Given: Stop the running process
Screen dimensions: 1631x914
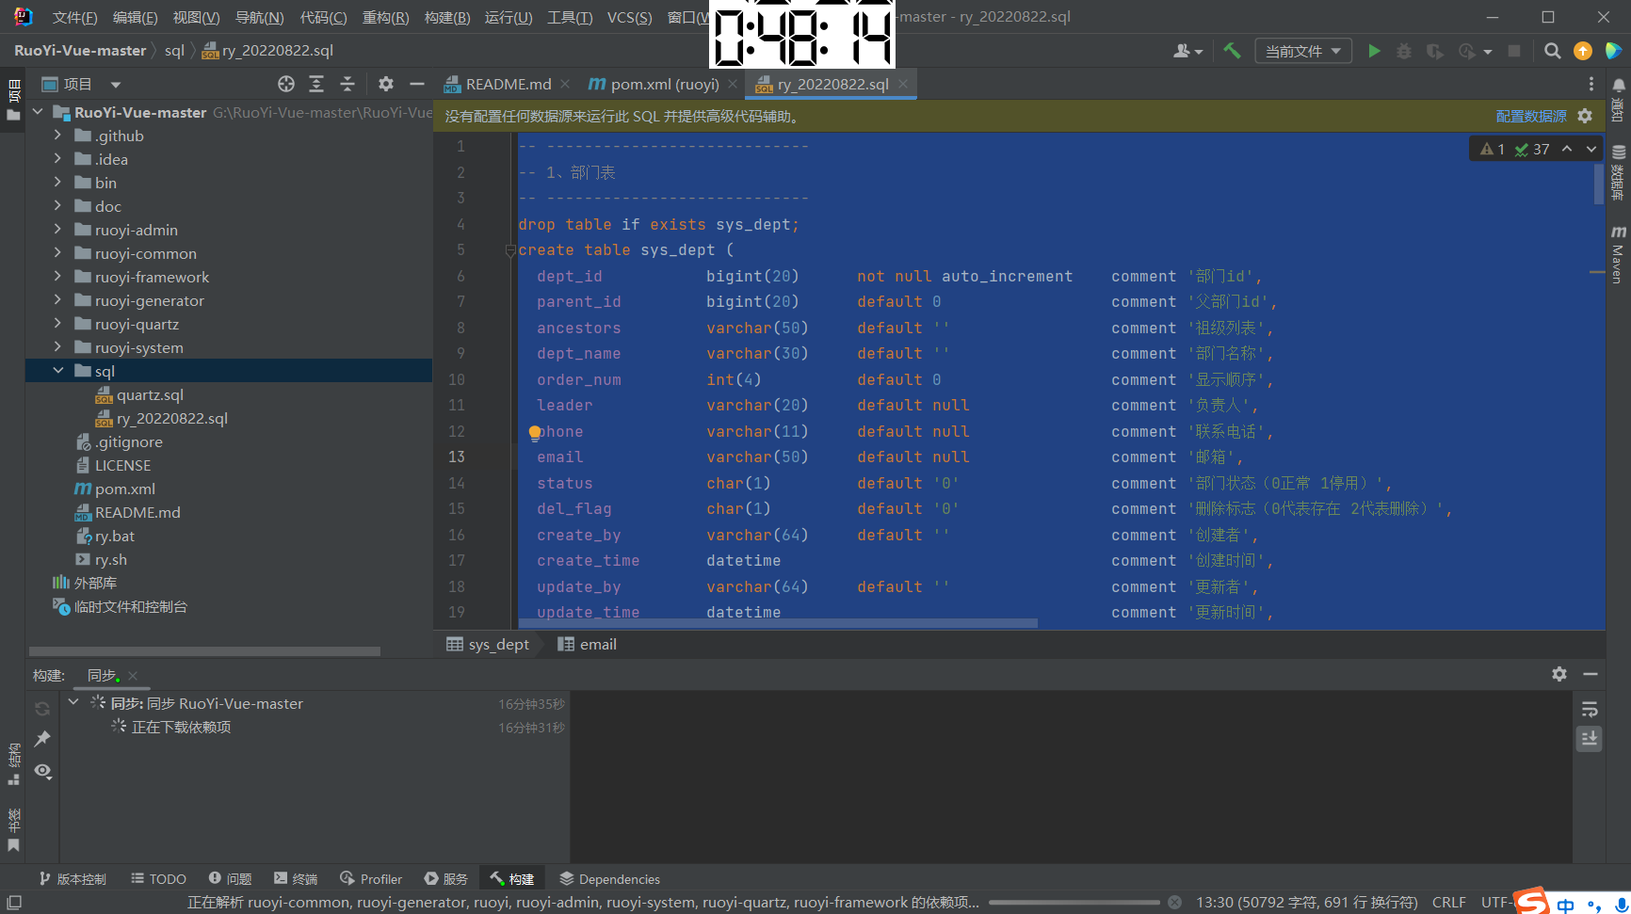Looking at the screenshot, I should (x=1514, y=51).
